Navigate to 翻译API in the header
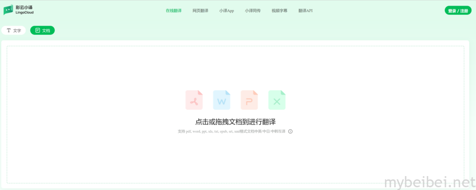Screen dimensions: 476x190 pyautogui.click(x=305, y=10)
